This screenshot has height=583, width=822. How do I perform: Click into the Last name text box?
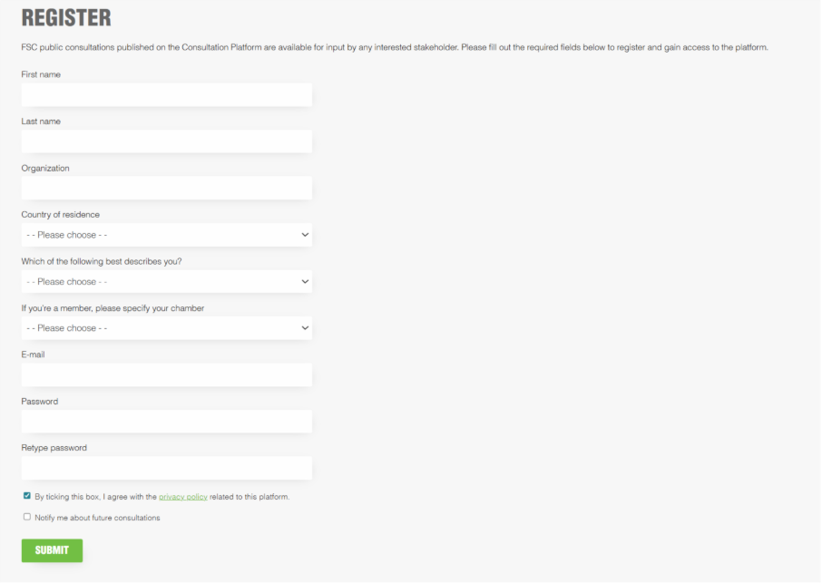point(166,141)
